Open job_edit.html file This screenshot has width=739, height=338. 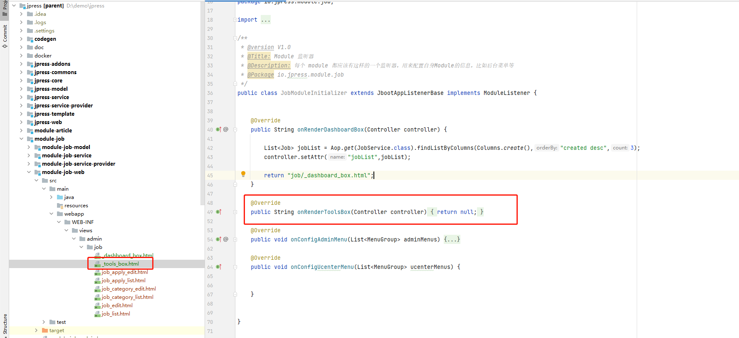pos(117,305)
